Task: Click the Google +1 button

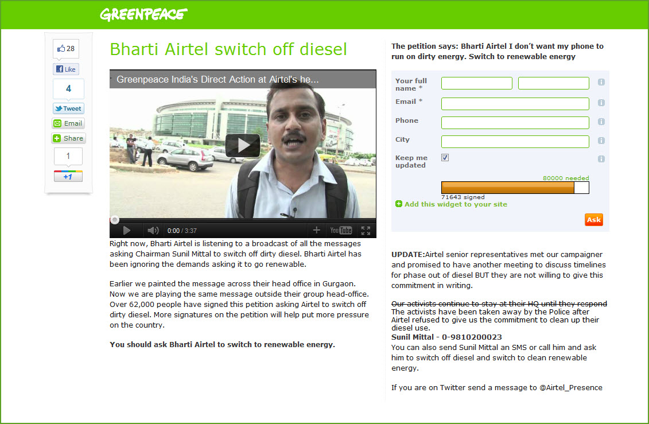Action: tap(68, 177)
